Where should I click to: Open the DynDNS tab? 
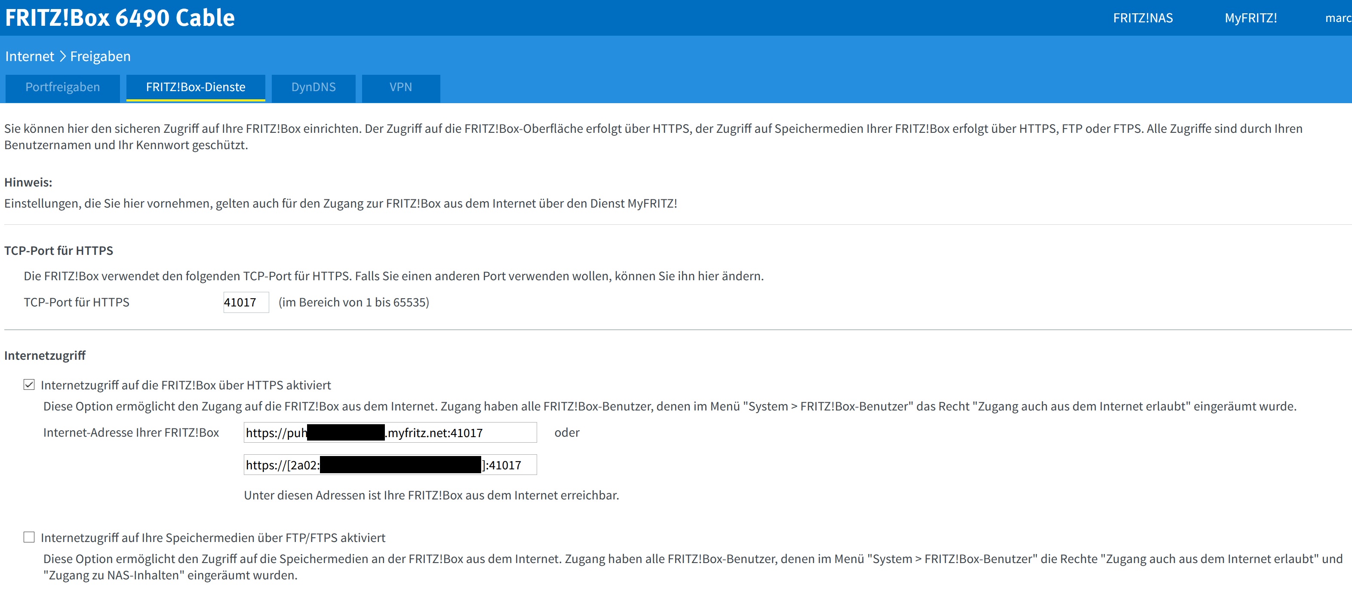point(313,87)
